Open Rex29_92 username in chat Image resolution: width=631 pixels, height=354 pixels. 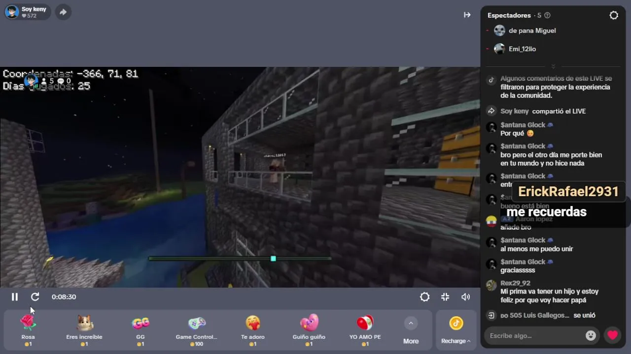click(515, 283)
